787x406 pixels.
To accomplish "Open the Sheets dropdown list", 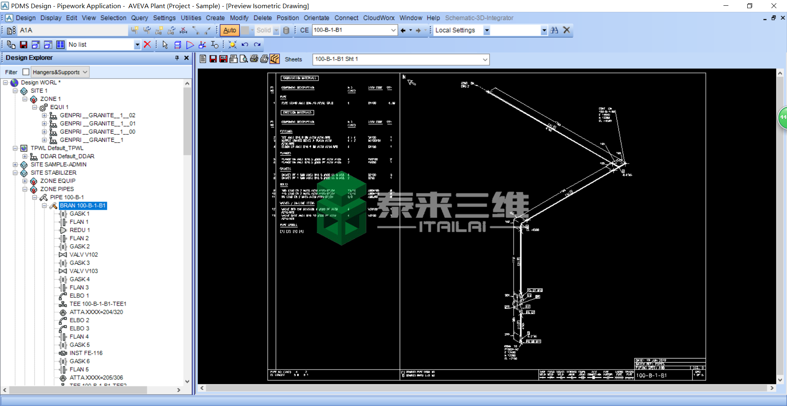I will (x=485, y=59).
